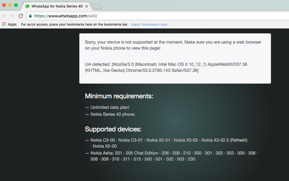The image size is (289, 181).
Task: Click the 'Nokia Series 40 phone.' line
Action: pos(113,114)
